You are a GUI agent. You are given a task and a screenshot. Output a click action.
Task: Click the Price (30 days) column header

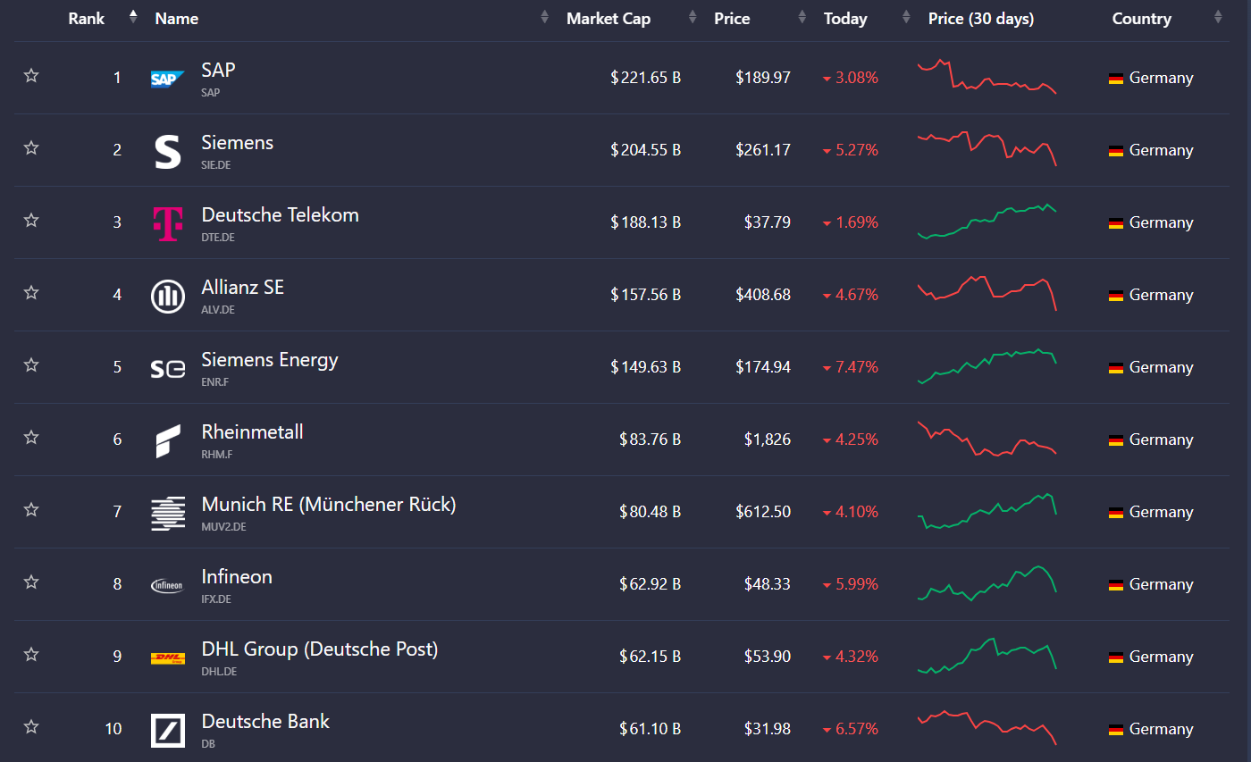click(981, 19)
